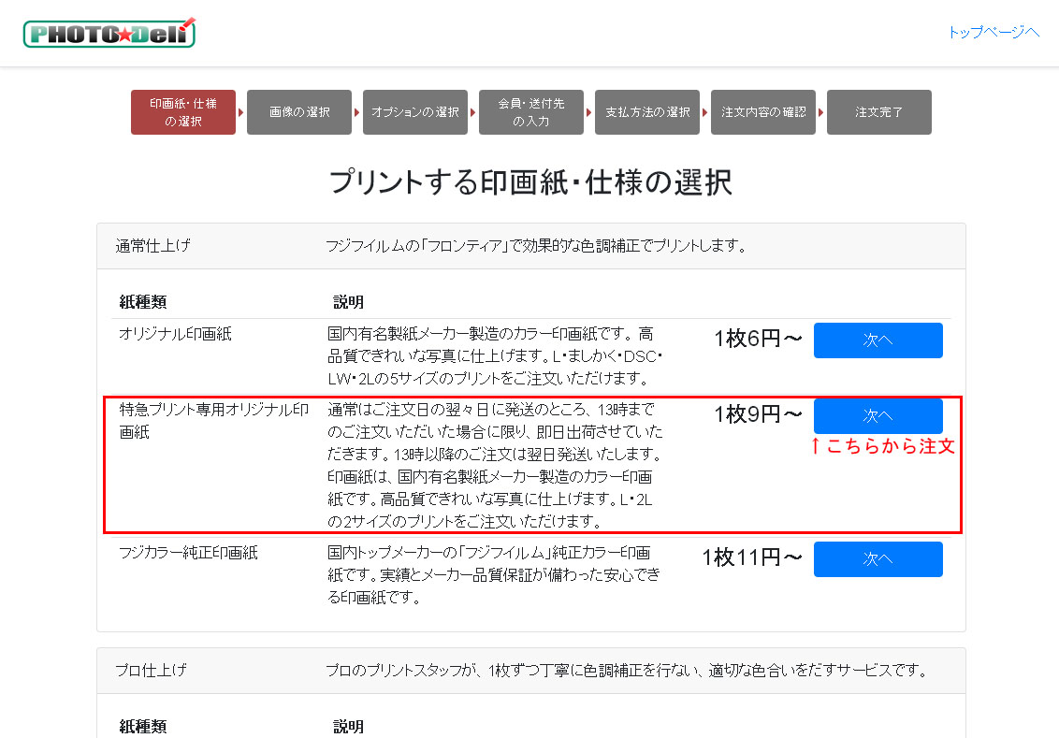Select the フジカラー純正印画紙 paper name
Viewport: 1059px width, 738px height.
coord(188,553)
